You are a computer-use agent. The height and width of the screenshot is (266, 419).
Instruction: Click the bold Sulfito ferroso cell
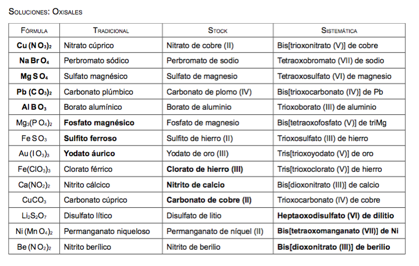111,138
